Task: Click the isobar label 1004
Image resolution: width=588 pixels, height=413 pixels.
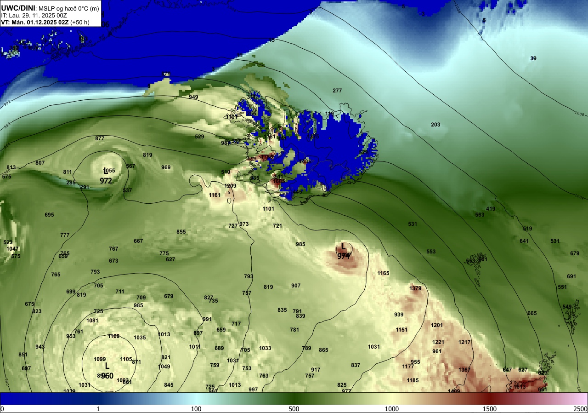Action: tap(580, 197)
